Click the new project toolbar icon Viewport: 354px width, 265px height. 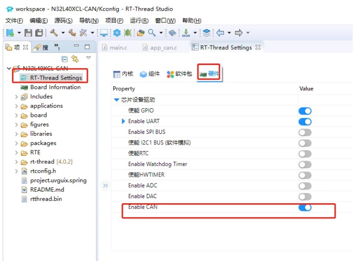click(x=10, y=33)
